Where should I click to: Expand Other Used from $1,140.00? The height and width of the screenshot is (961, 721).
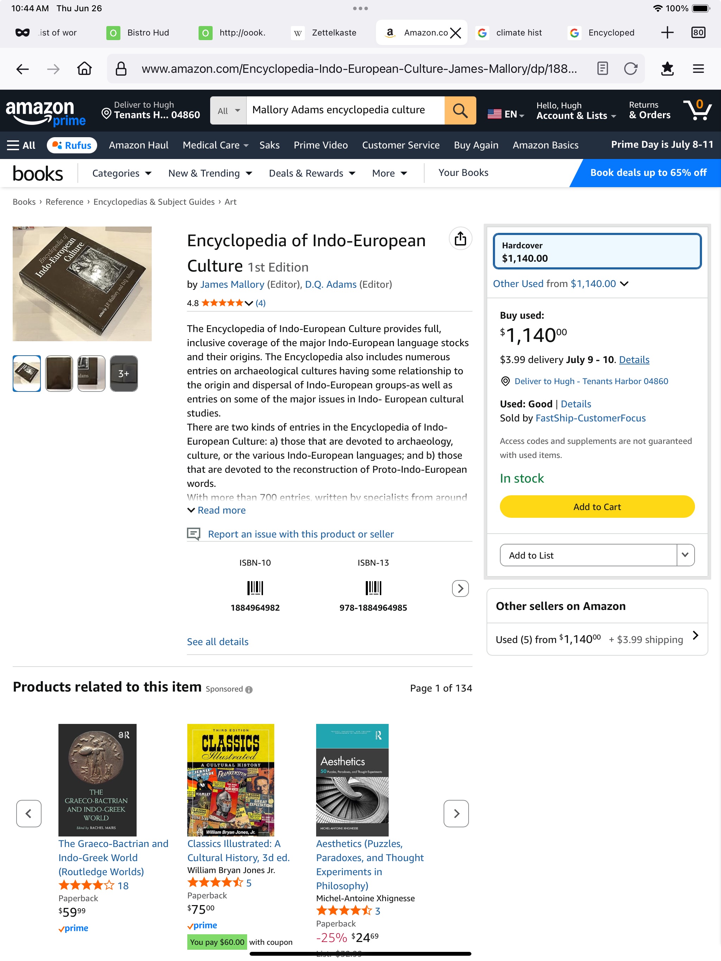click(x=560, y=284)
